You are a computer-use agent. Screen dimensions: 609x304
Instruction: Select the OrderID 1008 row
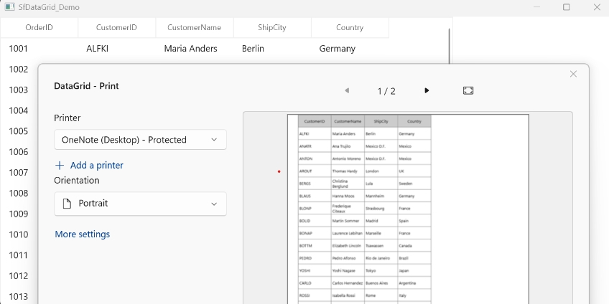(x=18, y=193)
